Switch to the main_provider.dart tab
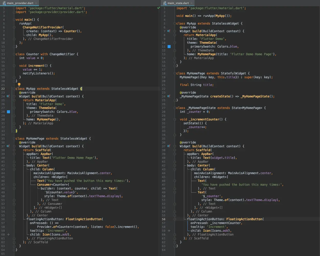This screenshot has width=320, height=256. 20,3
